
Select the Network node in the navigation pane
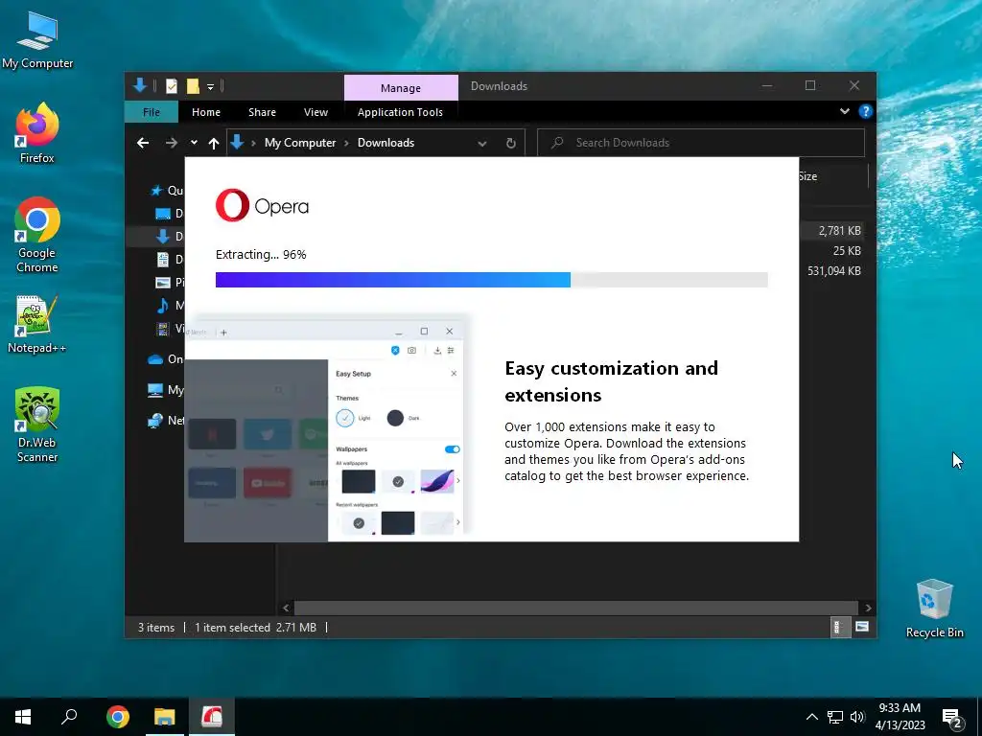[165, 421]
